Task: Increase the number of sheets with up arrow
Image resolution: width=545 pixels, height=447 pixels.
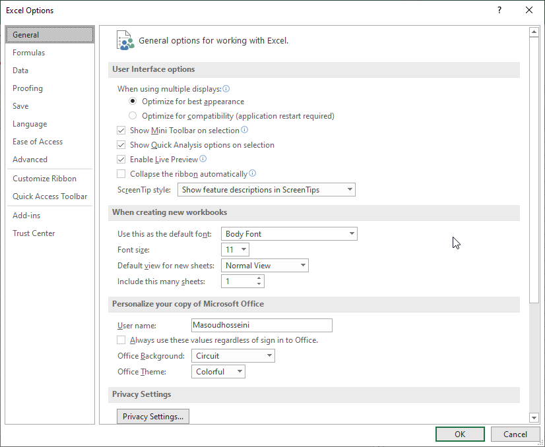Action: (x=259, y=278)
